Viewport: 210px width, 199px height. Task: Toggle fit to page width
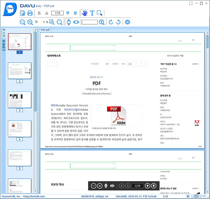click(x=76, y=22)
